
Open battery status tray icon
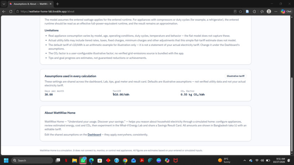[x=268, y=161]
